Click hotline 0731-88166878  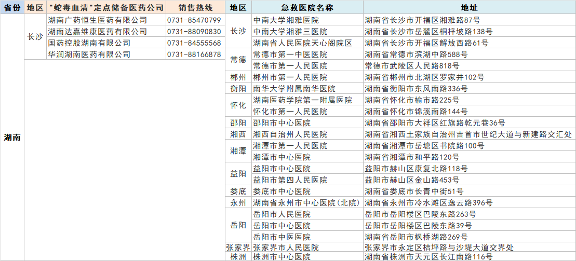coord(195,54)
